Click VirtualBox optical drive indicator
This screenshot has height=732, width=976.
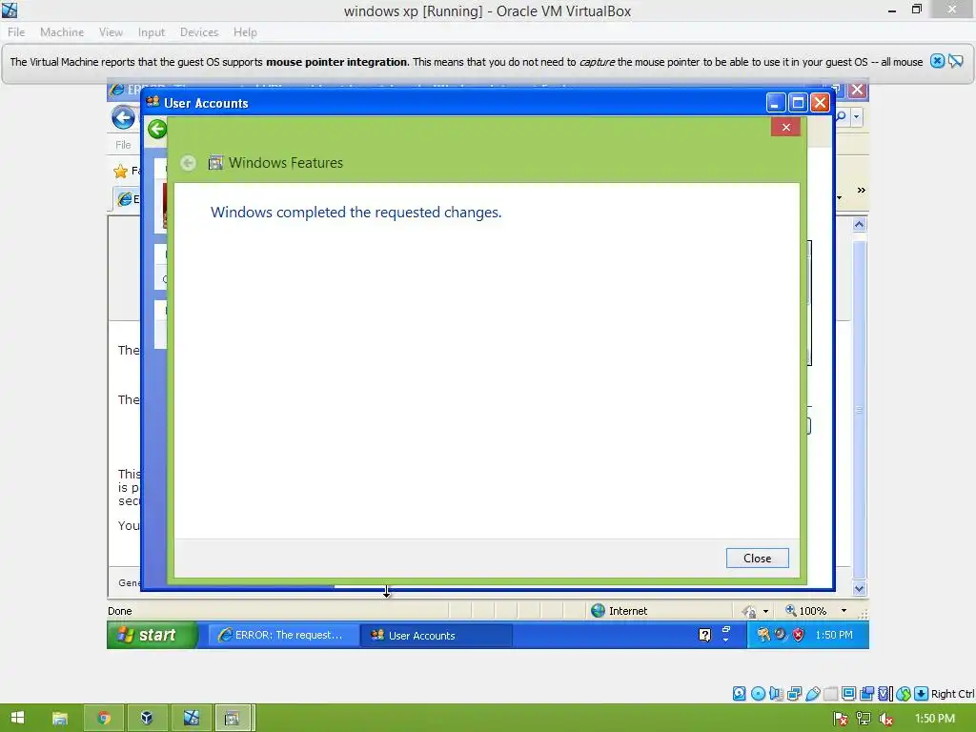click(758, 694)
